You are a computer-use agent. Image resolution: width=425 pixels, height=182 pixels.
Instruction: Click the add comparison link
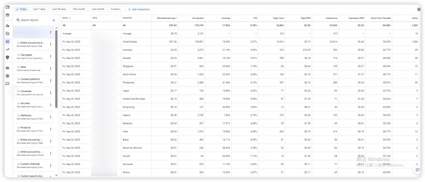click(139, 9)
